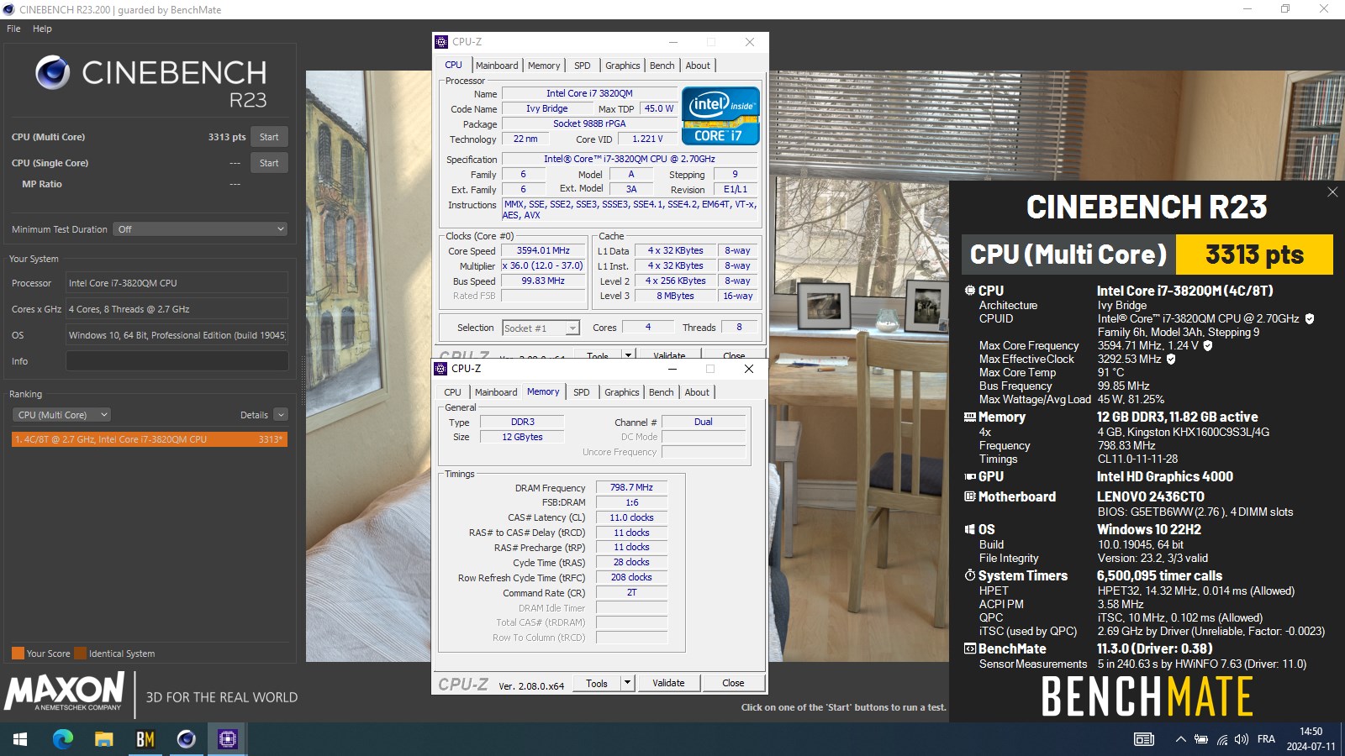1345x756 pixels.
Task: Click verified shield beside Max Effective Clock
Action: pyautogui.click(x=1171, y=359)
